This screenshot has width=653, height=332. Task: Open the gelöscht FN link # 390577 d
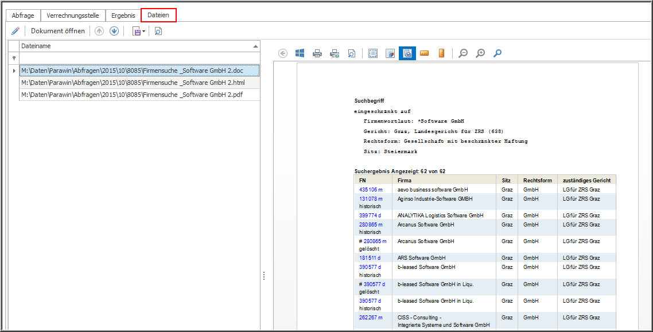click(372, 284)
